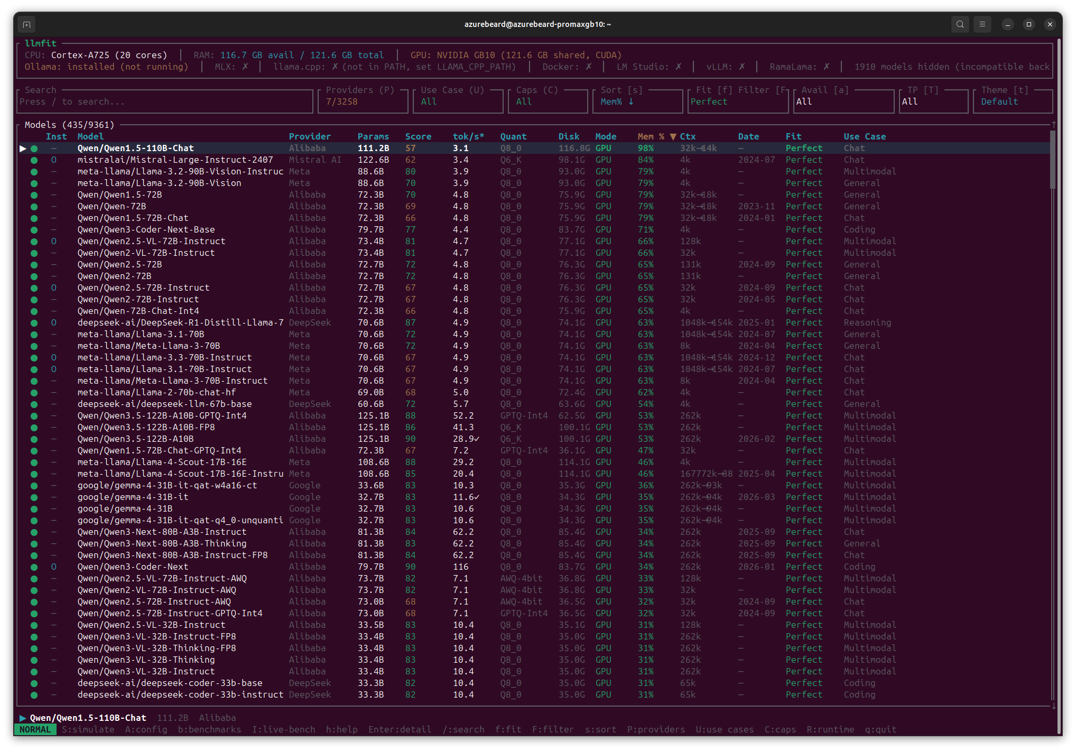Select the Qwen/Qwen3-Next-80B-A3B-Thinking row
The width and height of the screenshot is (1076, 751).
534,544
